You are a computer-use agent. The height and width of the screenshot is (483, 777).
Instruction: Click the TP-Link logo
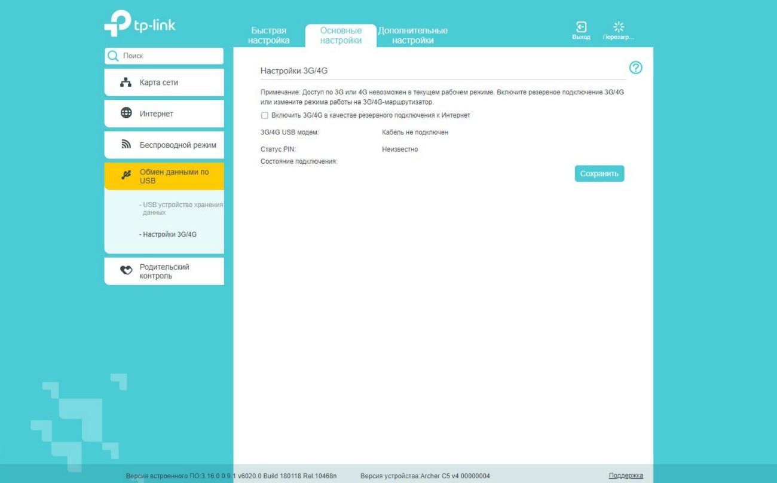coord(140,24)
